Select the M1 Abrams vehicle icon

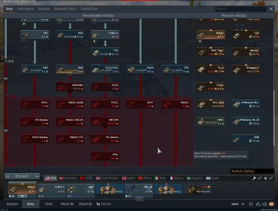pyautogui.click(x=105, y=139)
